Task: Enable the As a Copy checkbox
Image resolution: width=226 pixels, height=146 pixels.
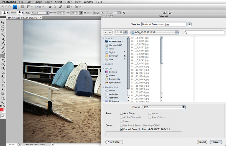Action: click(122, 113)
